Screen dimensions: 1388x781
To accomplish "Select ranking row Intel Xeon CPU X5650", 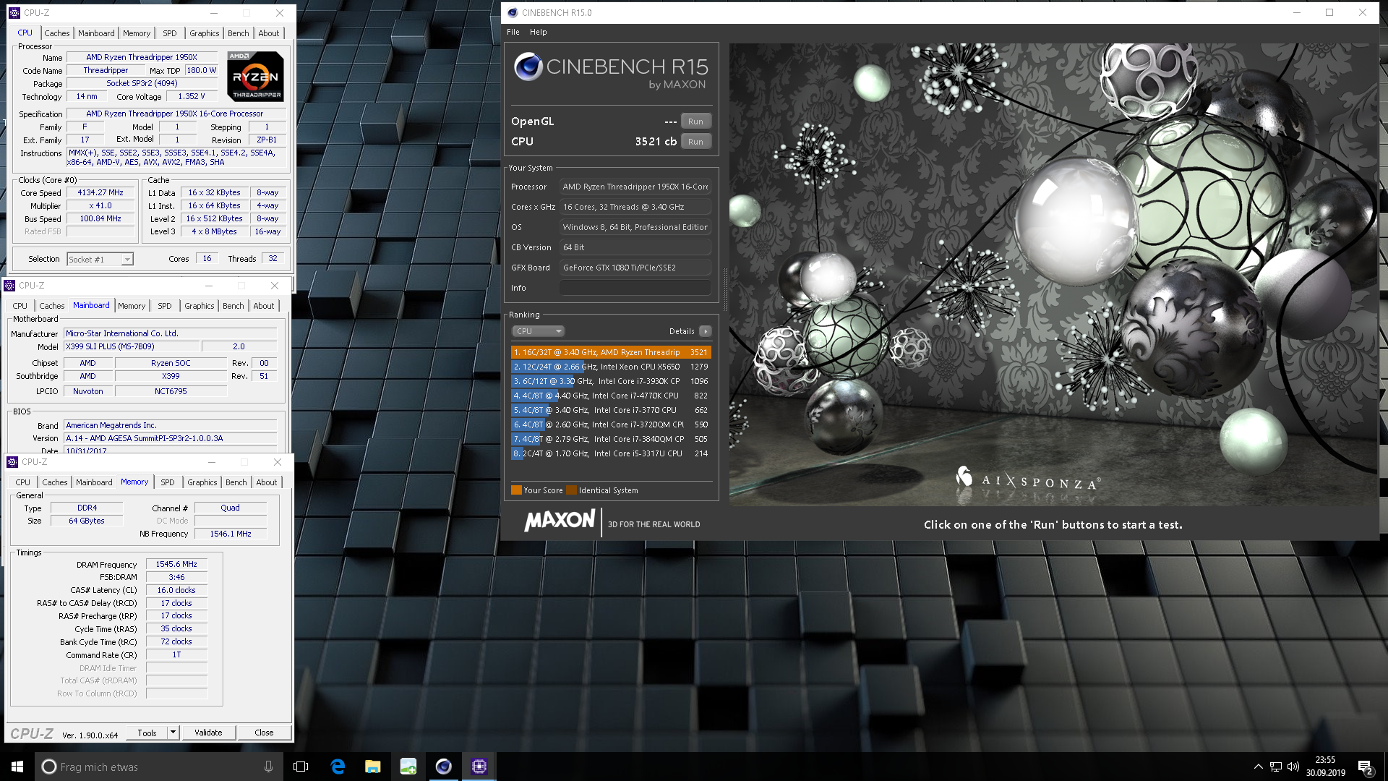I will point(611,367).
